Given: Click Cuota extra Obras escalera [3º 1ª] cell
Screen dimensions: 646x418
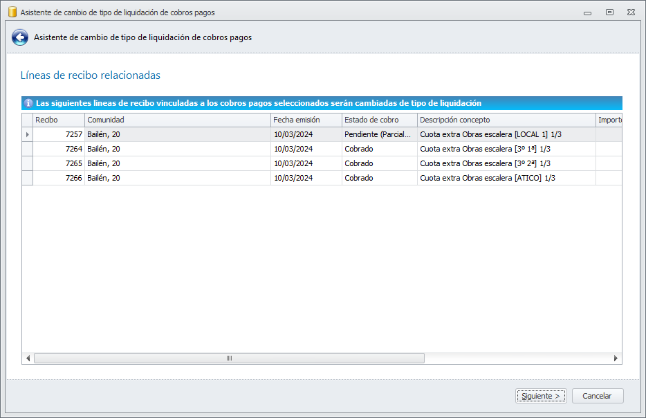Looking at the screenshot, I should point(506,149).
